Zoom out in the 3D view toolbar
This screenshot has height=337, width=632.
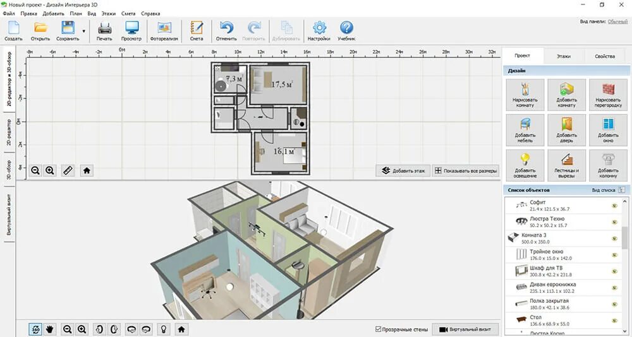click(68, 329)
